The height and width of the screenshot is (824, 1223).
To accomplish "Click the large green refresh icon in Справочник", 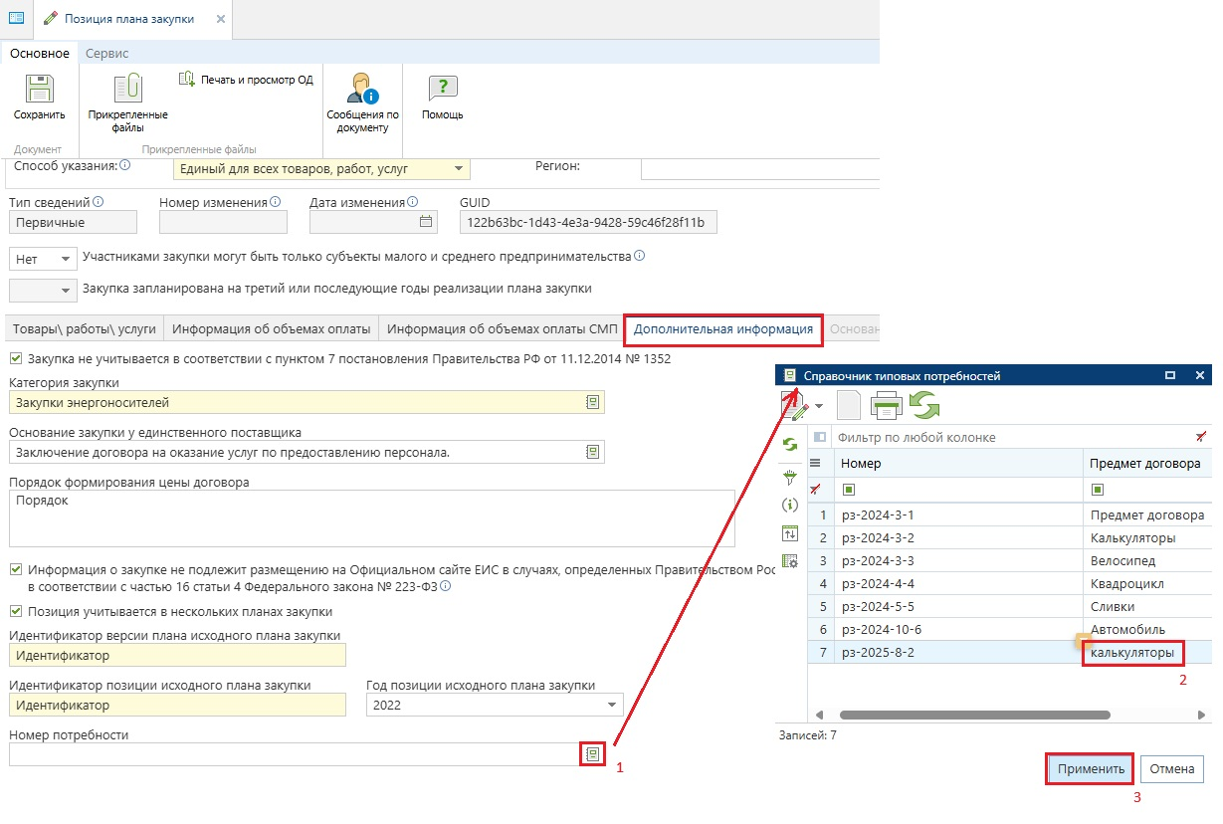I will (x=923, y=405).
